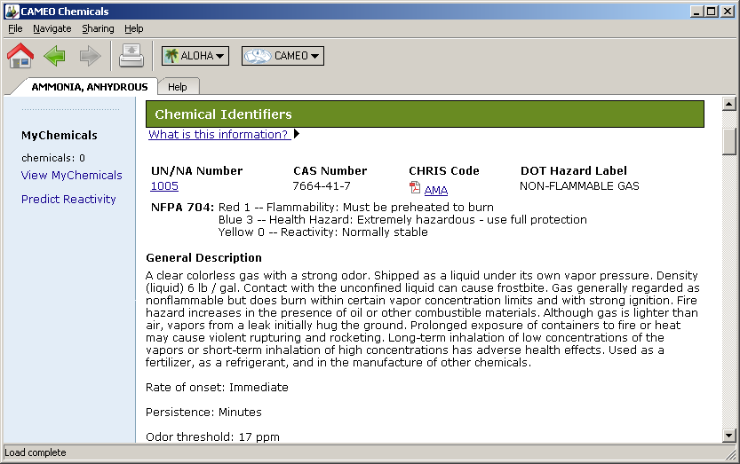Open the View MyChemicals link
The image size is (740, 464).
click(72, 176)
